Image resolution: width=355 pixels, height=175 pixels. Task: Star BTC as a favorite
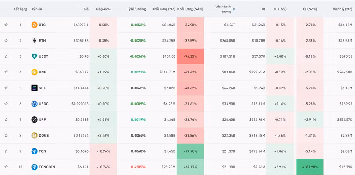click(x=6, y=25)
